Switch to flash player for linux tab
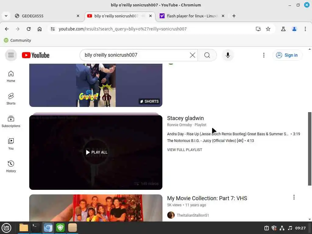Screen dimensions: 312x234 pyautogui.click(x=193, y=16)
